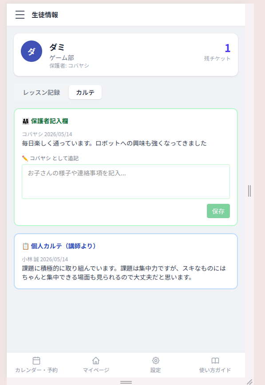Click the 課題に積極的に取り組んでいます note text
Image resolution: width=265 pixels, height=385 pixels.
(124, 273)
